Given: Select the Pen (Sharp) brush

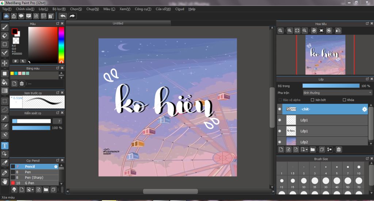Looking at the screenshot, I should (34, 177).
